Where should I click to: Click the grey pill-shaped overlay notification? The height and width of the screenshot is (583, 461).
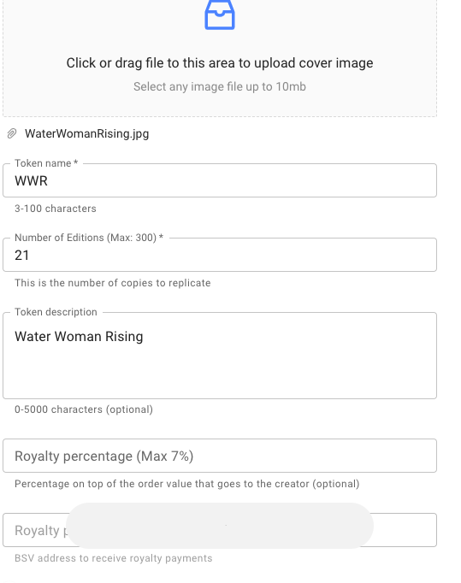point(220,526)
